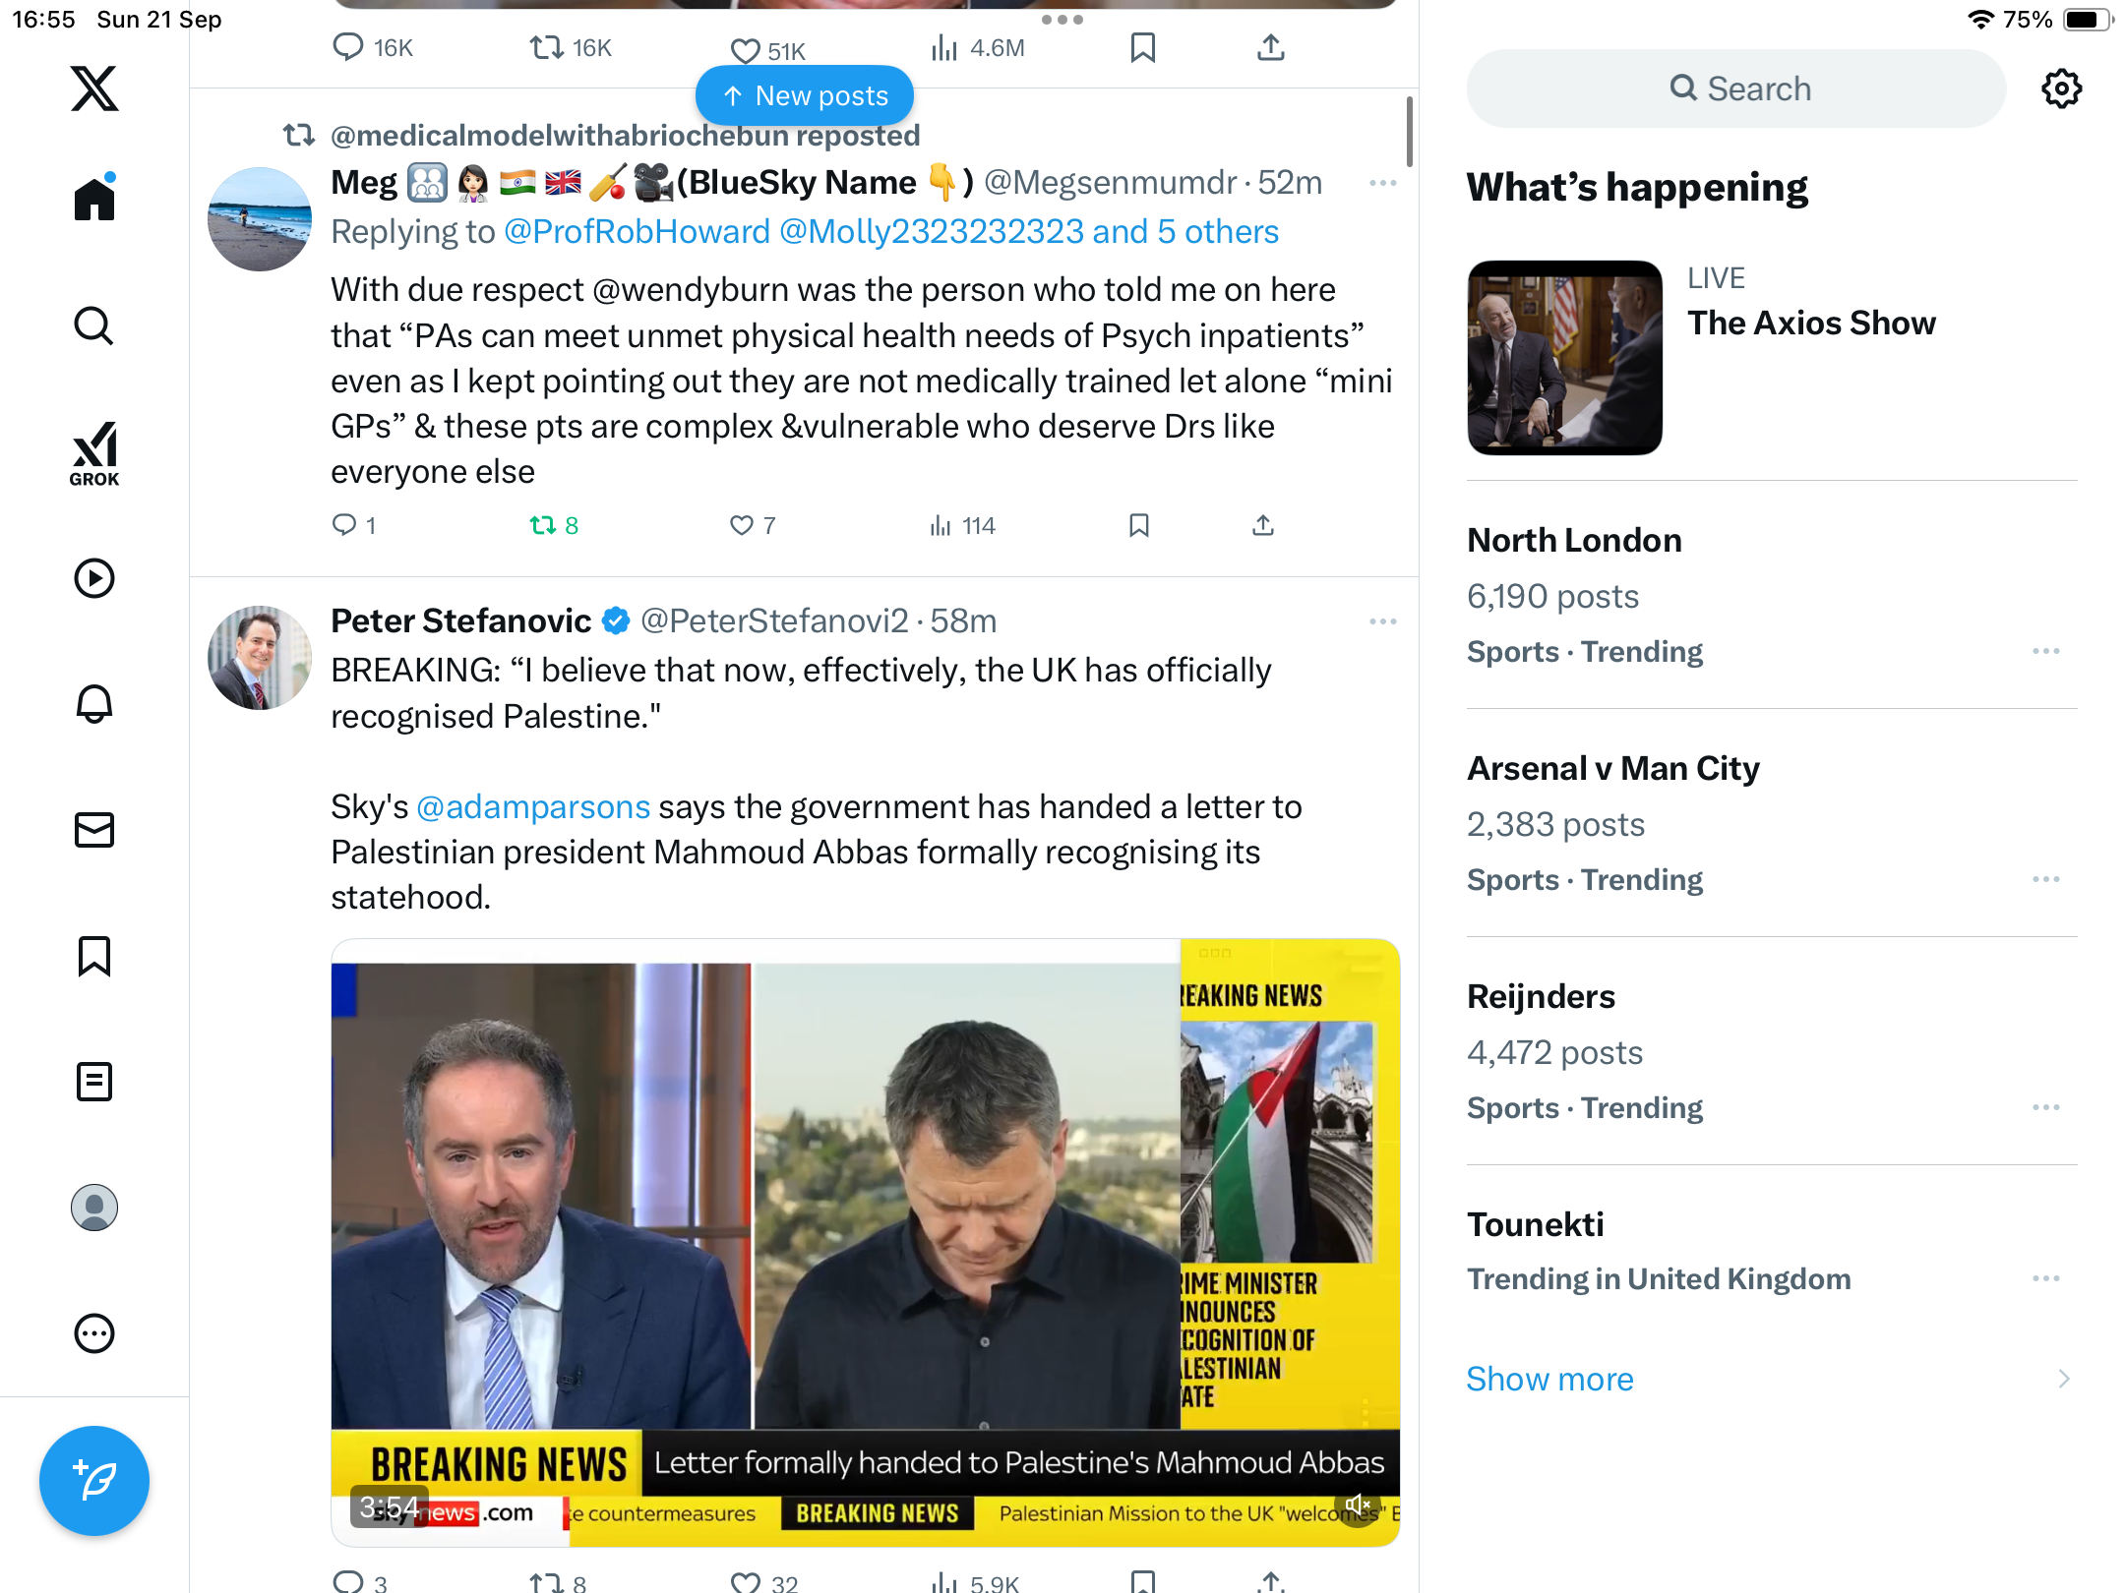Compose a new post
This screenshot has width=2125, height=1593.
click(x=94, y=1480)
